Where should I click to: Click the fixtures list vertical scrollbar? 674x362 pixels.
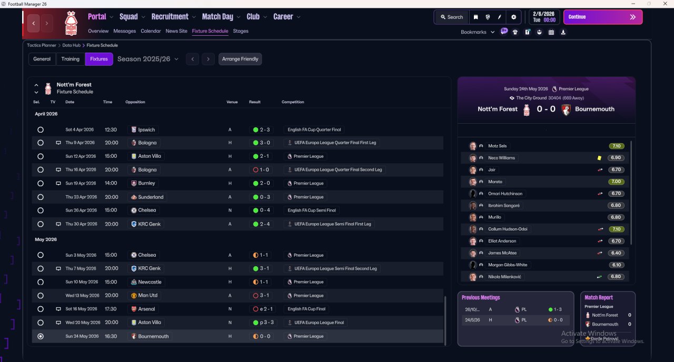(445, 320)
